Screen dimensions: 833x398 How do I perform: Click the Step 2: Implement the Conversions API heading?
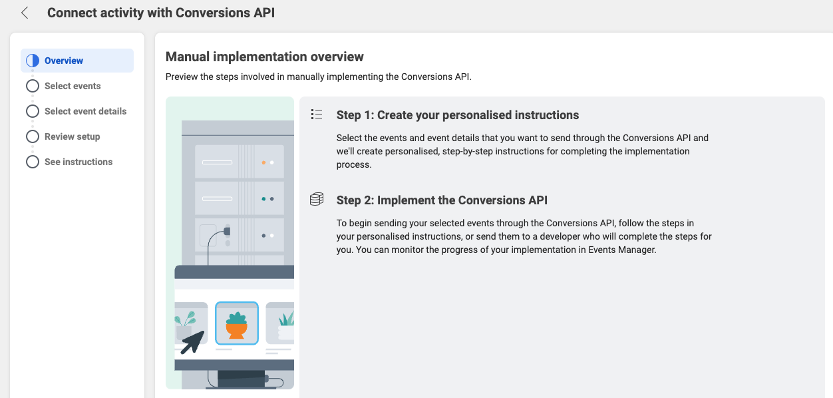[x=442, y=200]
